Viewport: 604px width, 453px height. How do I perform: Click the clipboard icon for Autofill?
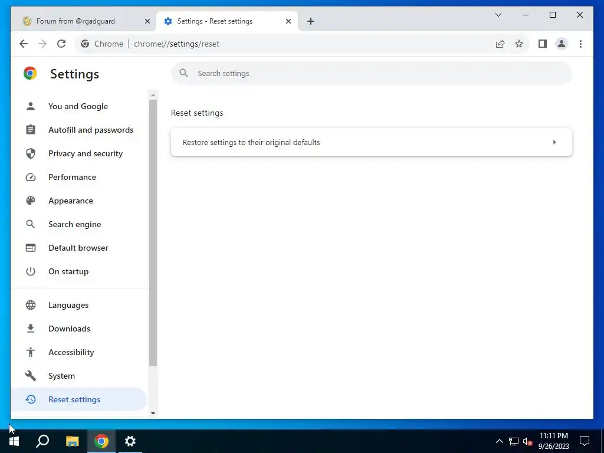(x=31, y=130)
